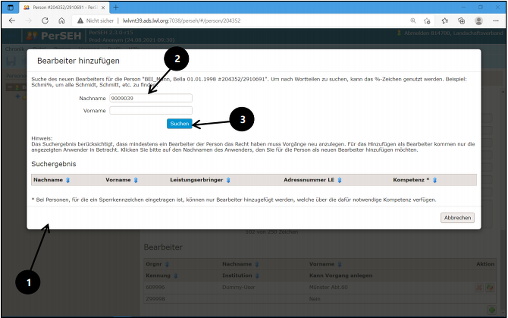Sort results by Adressnummer LE arrows
This screenshot has width=508, height=318.
point(339,180)
